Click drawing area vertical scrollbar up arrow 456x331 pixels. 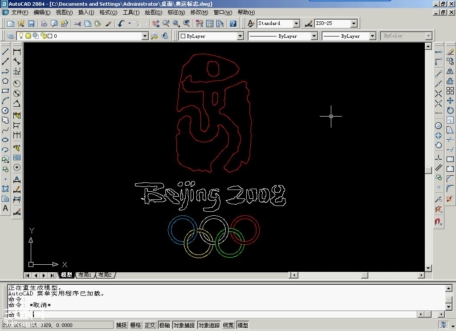point(428,46)
